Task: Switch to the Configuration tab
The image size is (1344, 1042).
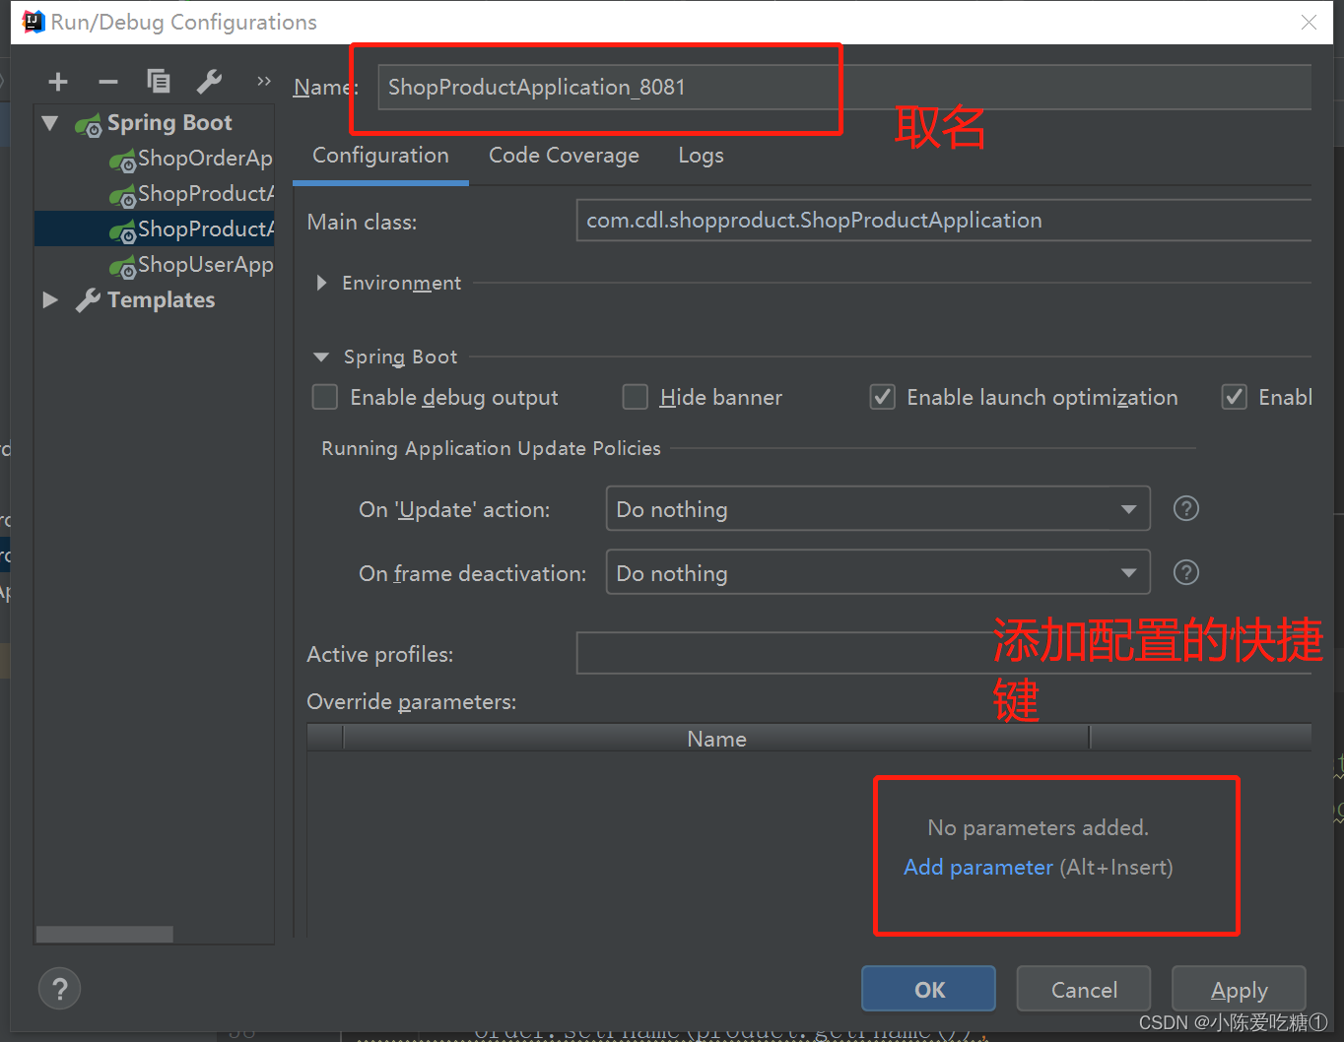Action: [380, 156]
